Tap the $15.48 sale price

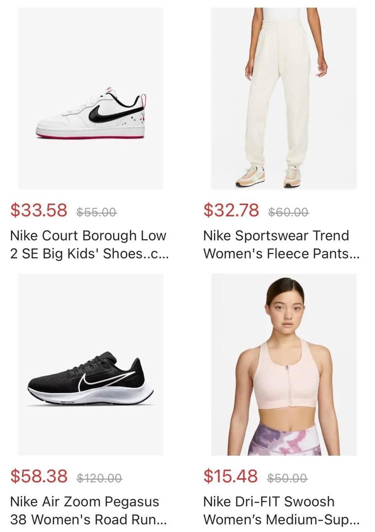coord(231,476)
